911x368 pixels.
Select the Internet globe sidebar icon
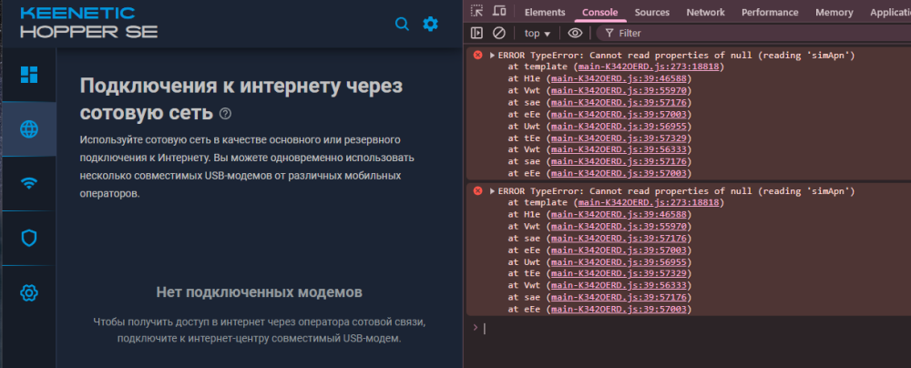point(29,129)
